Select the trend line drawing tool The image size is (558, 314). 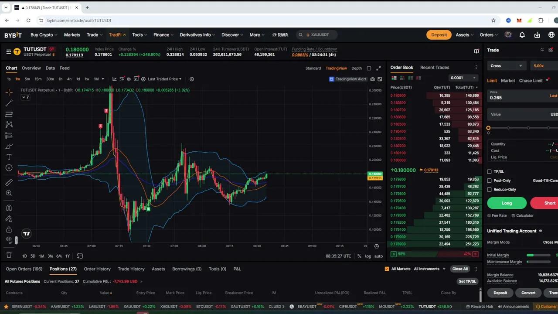coord(9,103)
